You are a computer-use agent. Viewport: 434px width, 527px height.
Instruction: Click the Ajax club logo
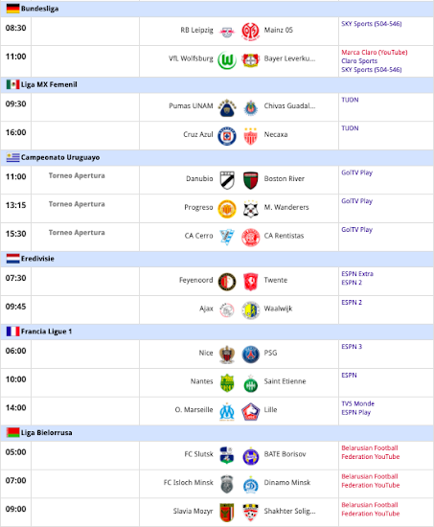point(227,310)
